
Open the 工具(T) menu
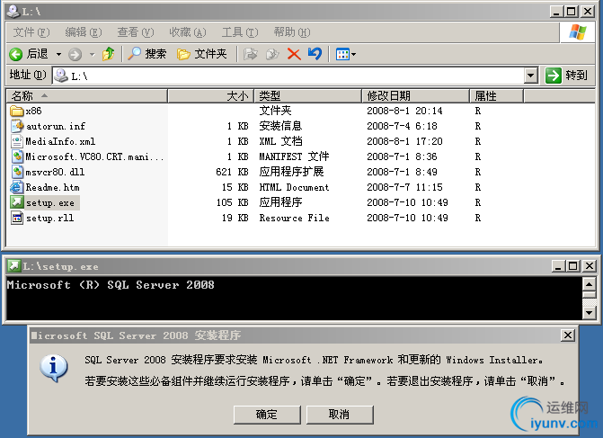point(240,32)
